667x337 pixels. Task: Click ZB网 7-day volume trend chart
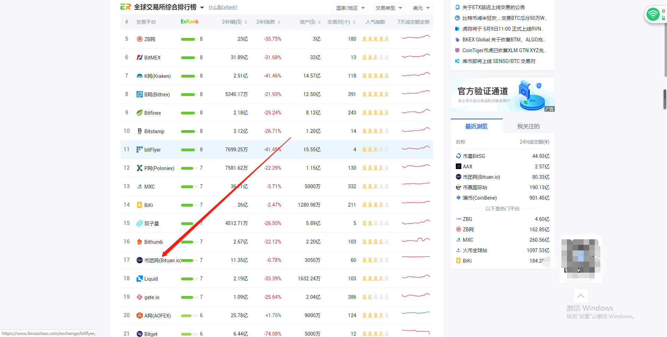click(x=415, y=37)
